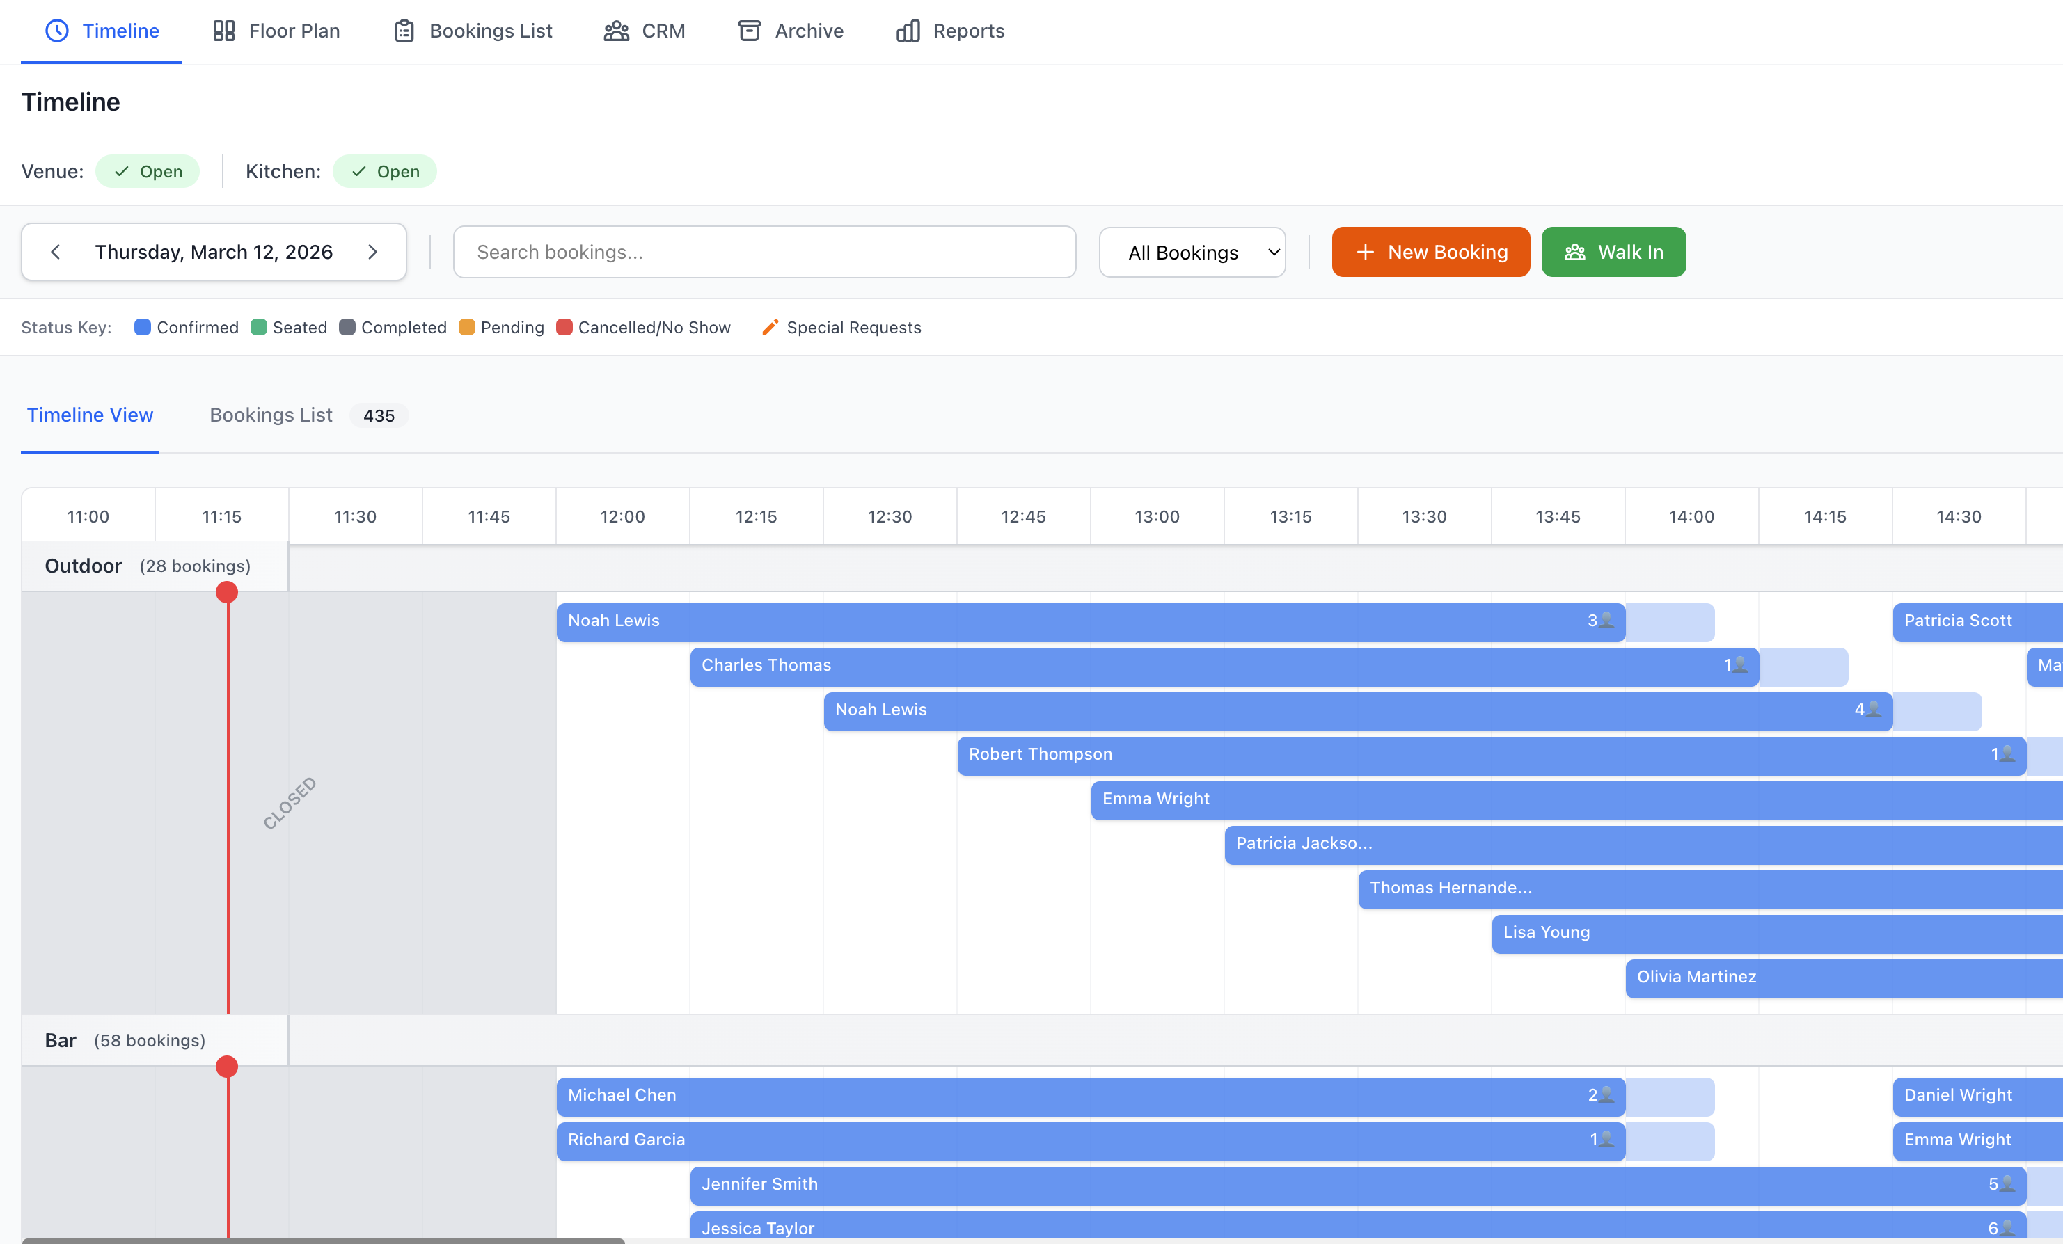Switch to the Bookings List tab

pos(271,415)
